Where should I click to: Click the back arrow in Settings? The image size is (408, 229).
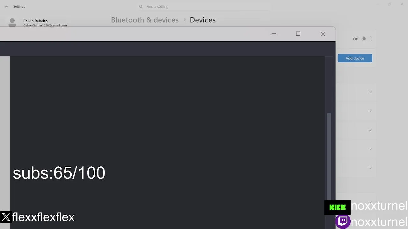6,6
